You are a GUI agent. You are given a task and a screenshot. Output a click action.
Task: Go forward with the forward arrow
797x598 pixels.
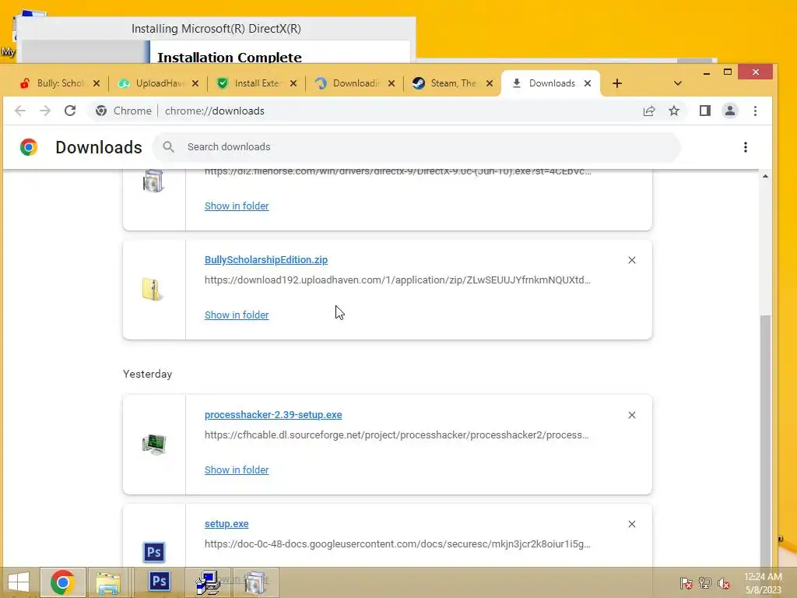click(45, 111)
